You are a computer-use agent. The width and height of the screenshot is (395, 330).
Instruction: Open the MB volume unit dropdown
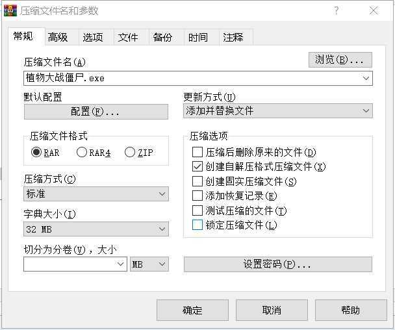(149, 264)
